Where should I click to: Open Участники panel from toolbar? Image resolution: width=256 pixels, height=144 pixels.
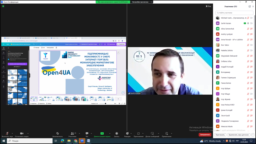(x=72, y=133)
